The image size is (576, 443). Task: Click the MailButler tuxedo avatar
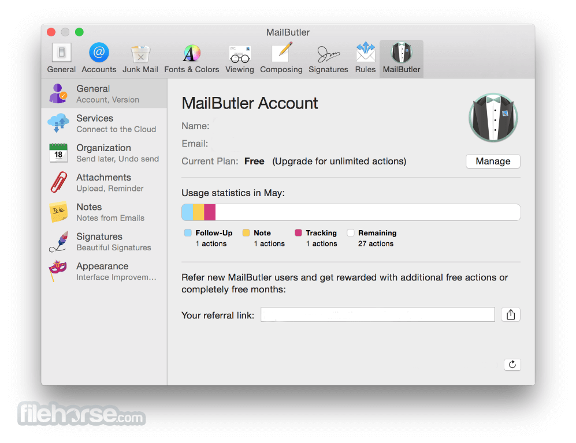(493, 118)
